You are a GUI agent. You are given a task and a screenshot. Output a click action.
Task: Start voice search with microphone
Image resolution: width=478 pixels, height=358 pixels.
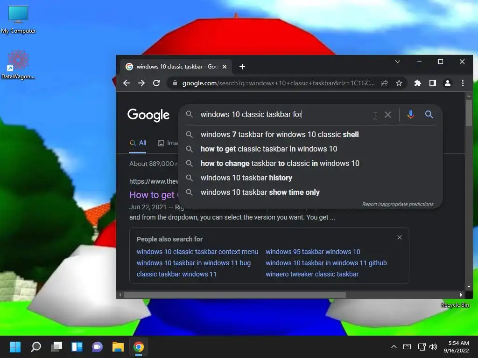(x=411, y=115)
